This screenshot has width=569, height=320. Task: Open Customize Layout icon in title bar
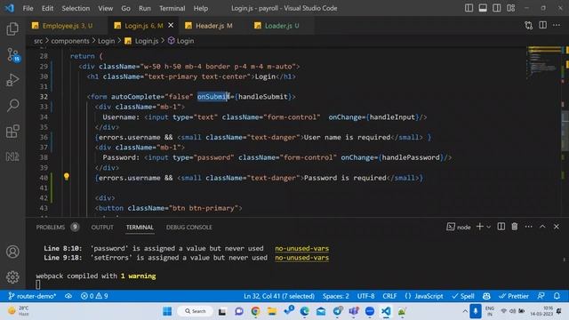point(510,8)
